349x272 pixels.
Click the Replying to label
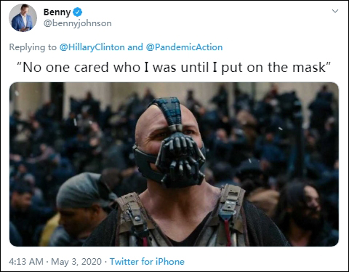[33, 47]
